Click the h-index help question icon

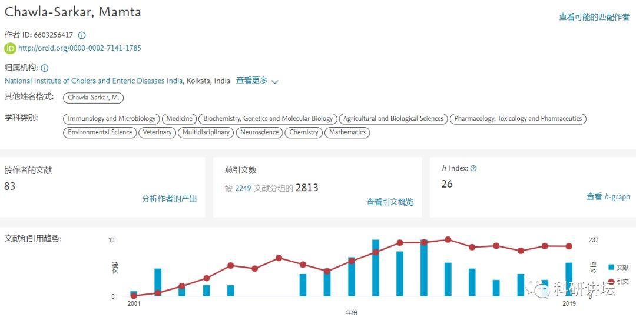[x=473, y=168]
